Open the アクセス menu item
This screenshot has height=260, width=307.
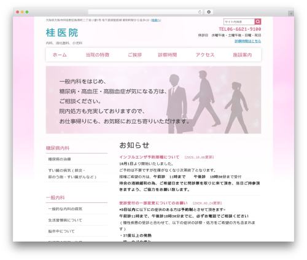pyautogui.click(x=205, y=55)
